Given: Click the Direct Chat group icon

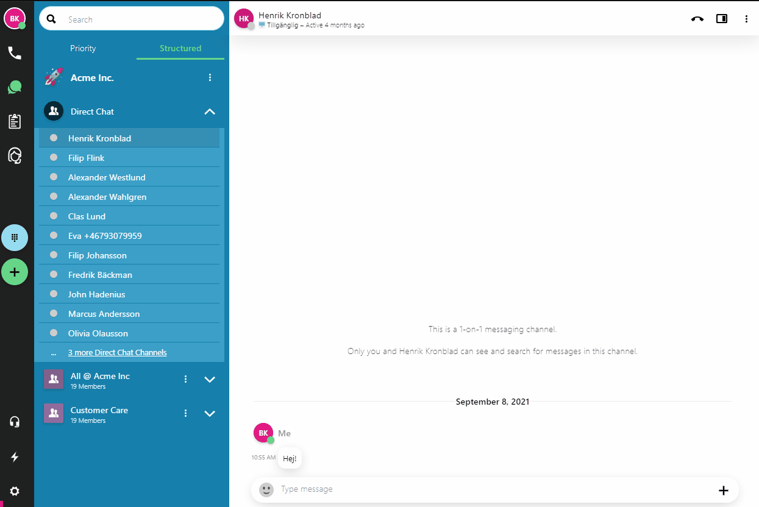Looking at the screenshot, I should (x=54, y=112).
